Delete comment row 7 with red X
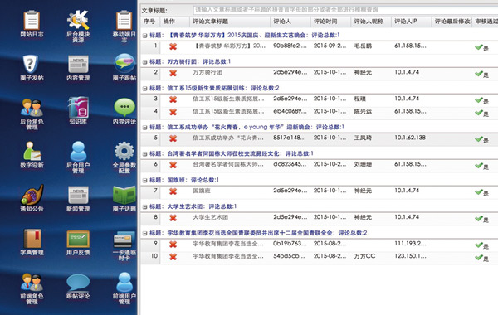The width and height of the screenshot is (498, 315). click(x=173, y=191)
